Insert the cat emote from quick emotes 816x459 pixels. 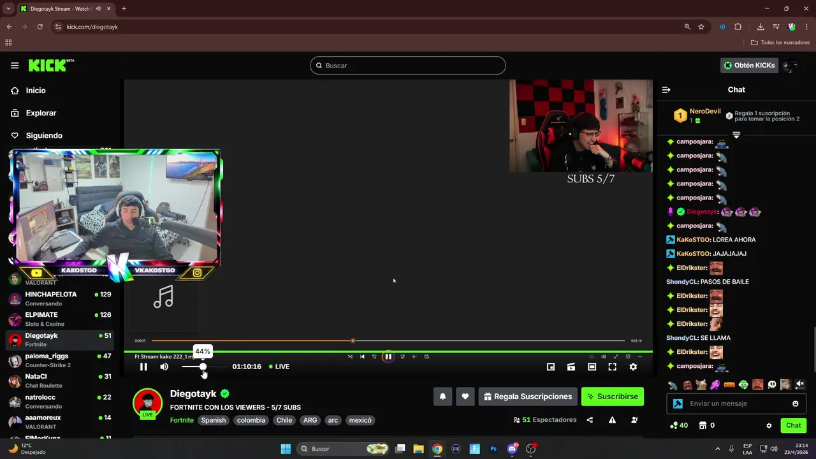coord(701,384)
